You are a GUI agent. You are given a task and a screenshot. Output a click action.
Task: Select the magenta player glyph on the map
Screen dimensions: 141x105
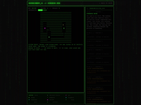click(x=45, y=28)
